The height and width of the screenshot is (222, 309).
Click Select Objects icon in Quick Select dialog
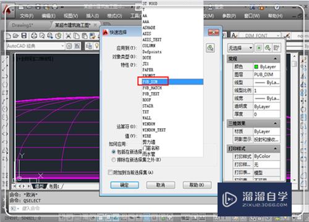pyautogui.click(x=210, y=48)
